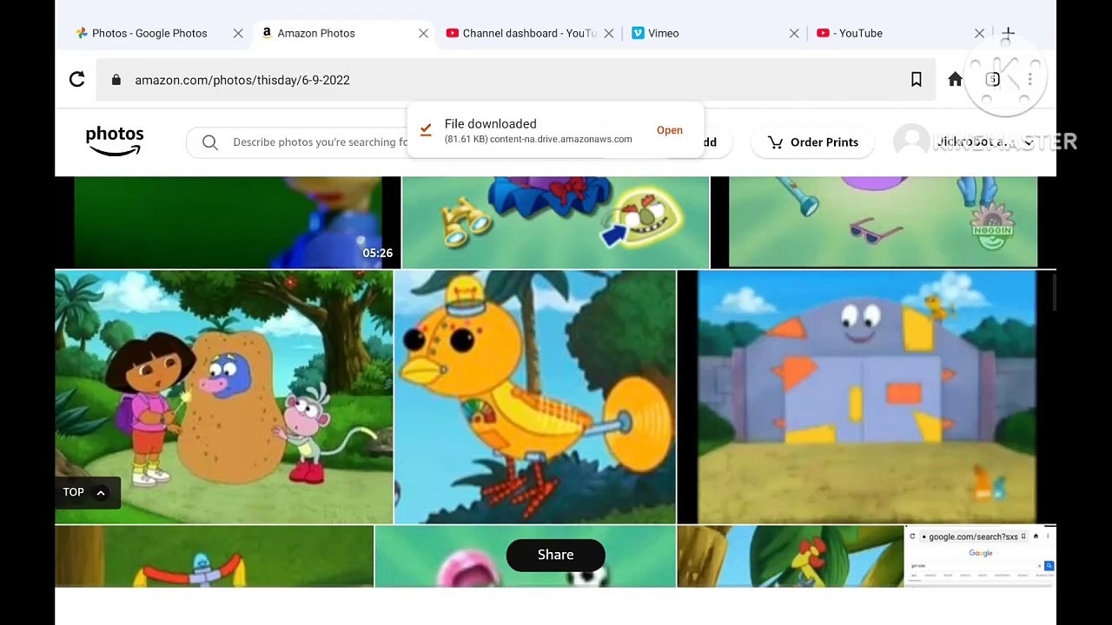
Task: Click the google.com search mini window preview
Action: 980,556
